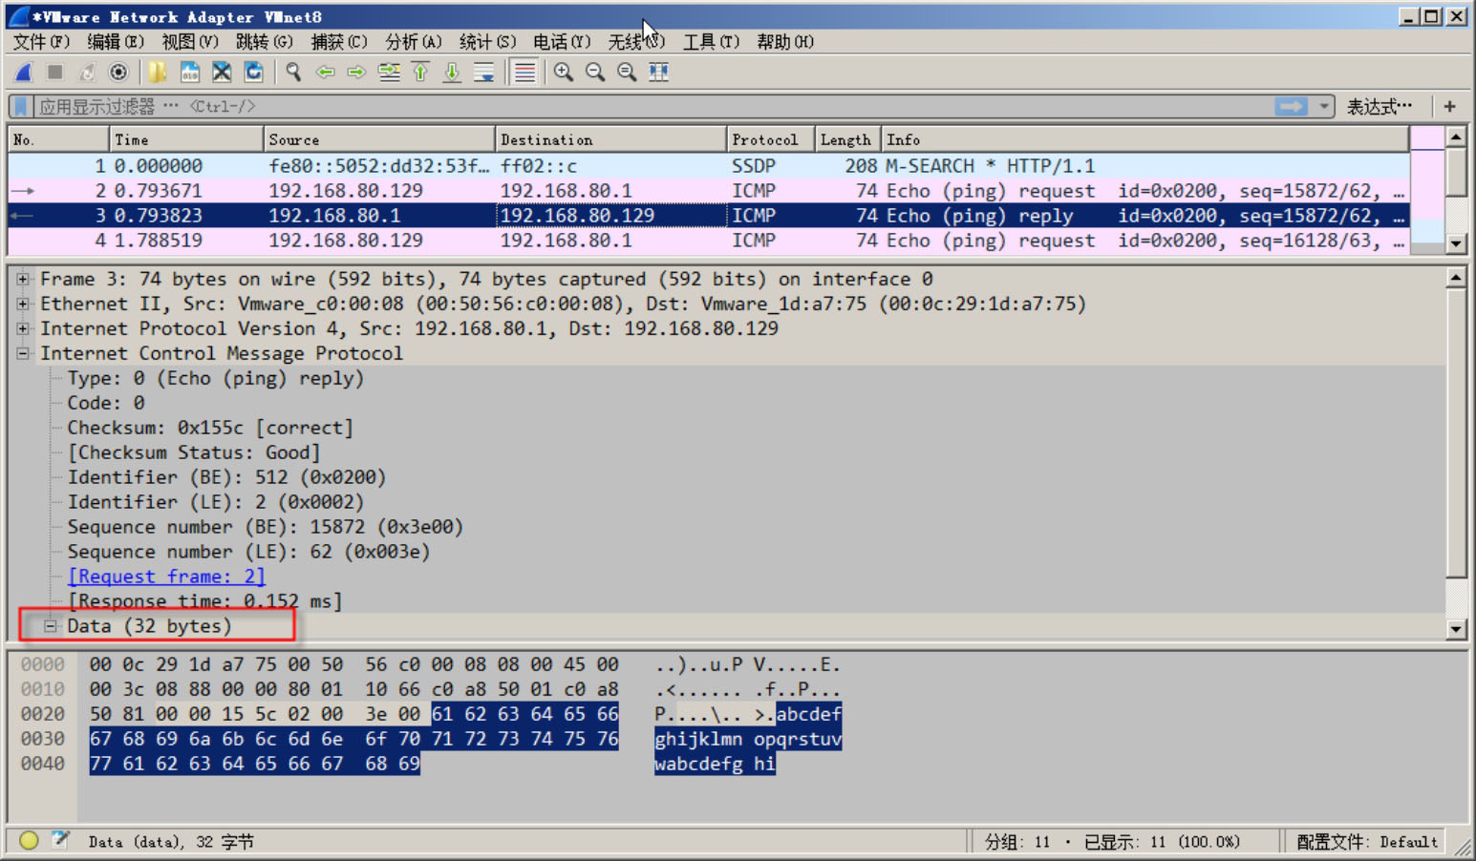Sort by the Length column header
1476x861 pixels.
coord(847,139)
